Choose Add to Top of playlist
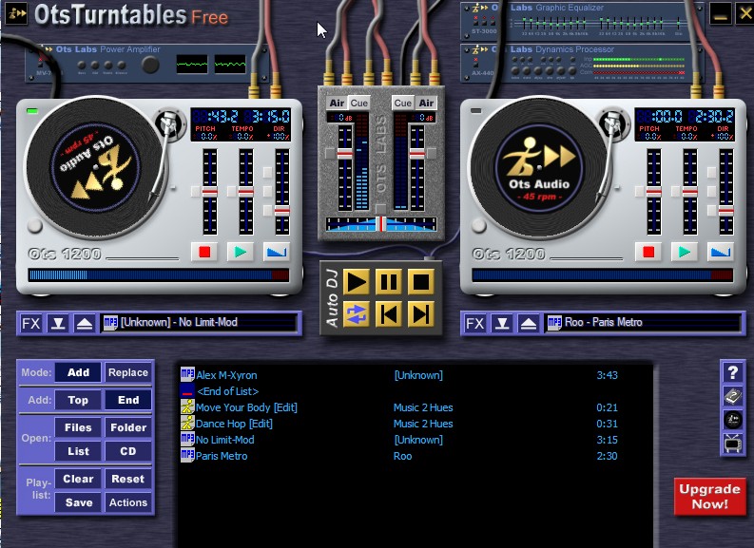754x548 pixels. tap(78, 400)
